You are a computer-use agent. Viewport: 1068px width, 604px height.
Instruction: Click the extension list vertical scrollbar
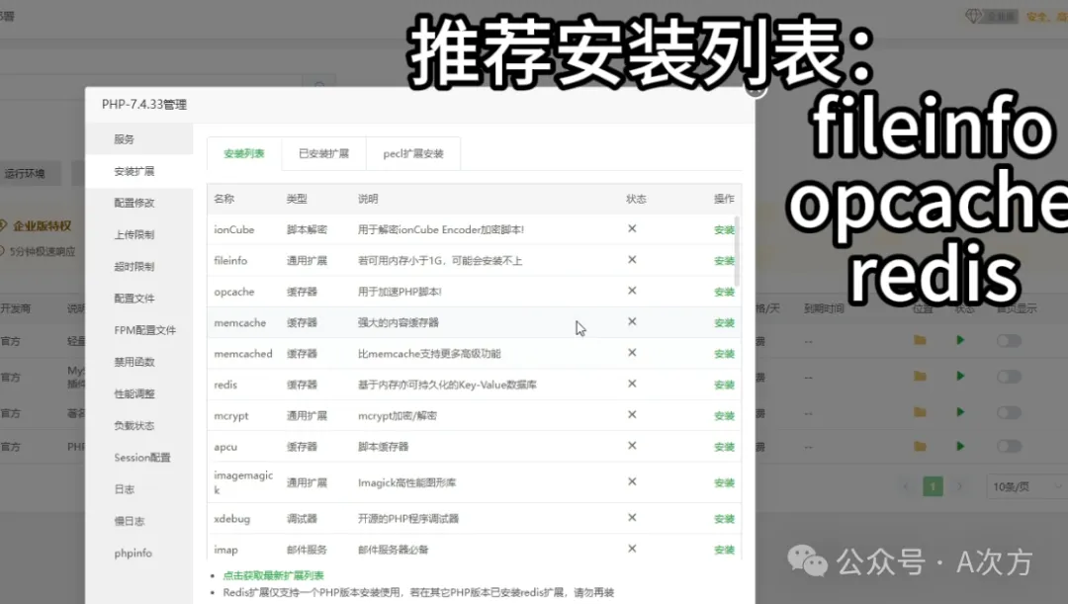click(737, 252)
